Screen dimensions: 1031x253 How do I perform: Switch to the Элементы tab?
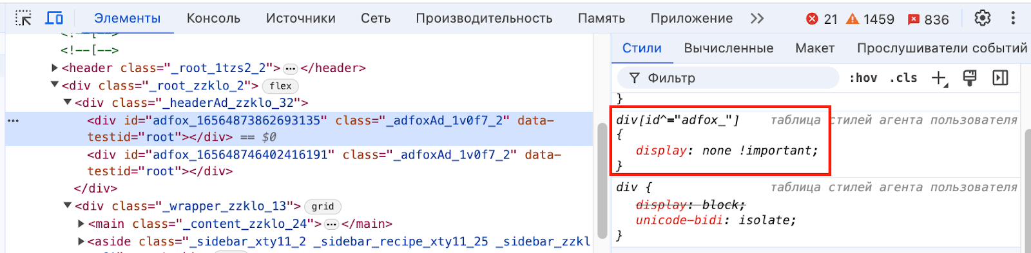coord(128,19)
